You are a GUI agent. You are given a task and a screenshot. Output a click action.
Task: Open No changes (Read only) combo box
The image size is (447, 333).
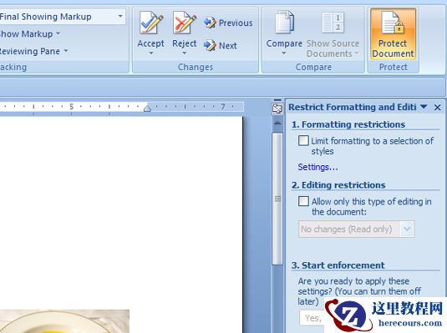click(x=356, y=229)
